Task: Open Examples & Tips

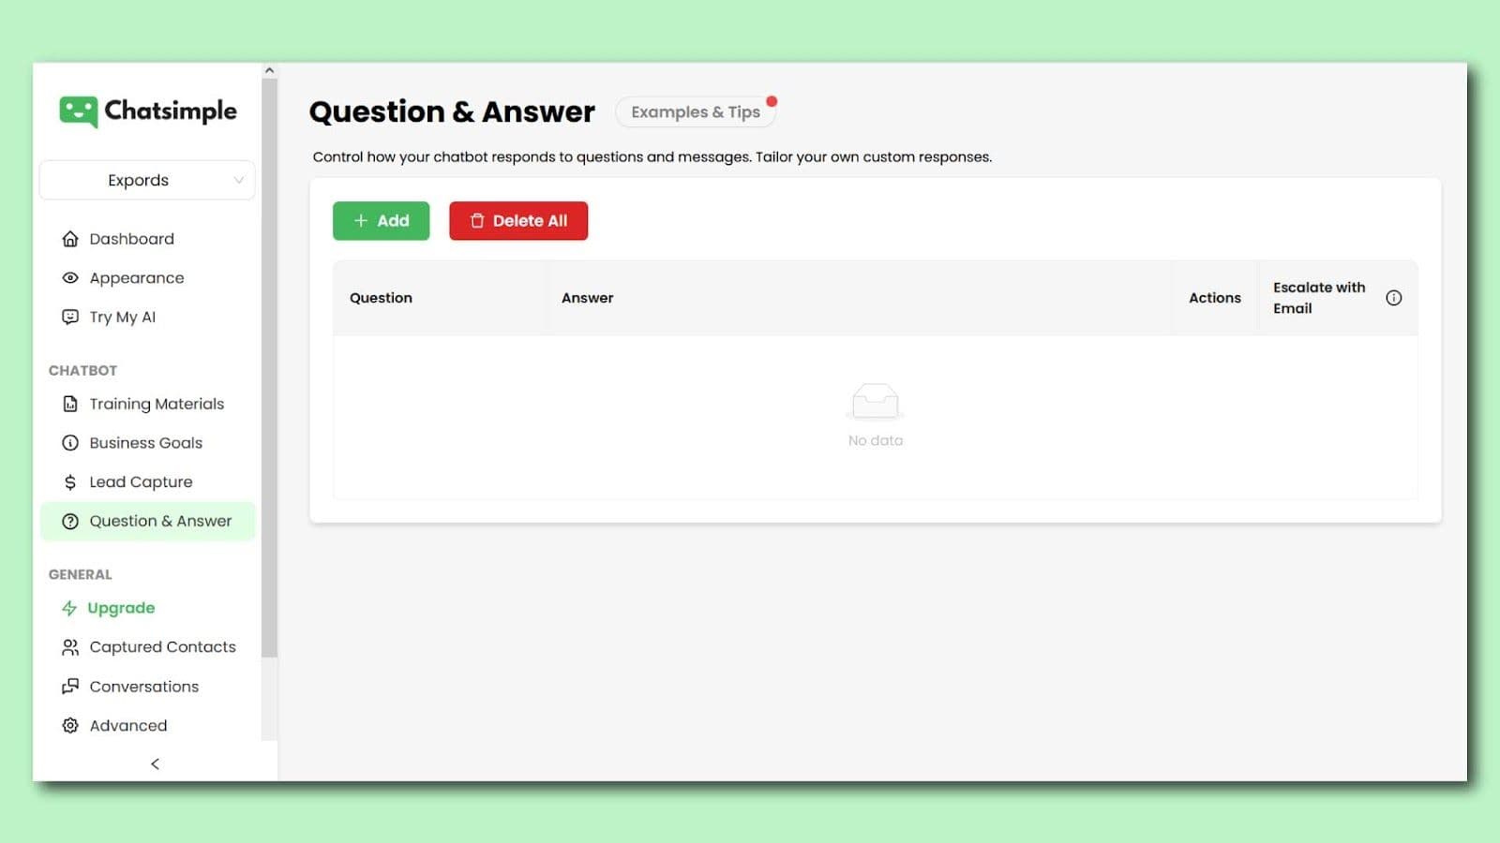Action: pyautogui.click(x=695, y=112)
